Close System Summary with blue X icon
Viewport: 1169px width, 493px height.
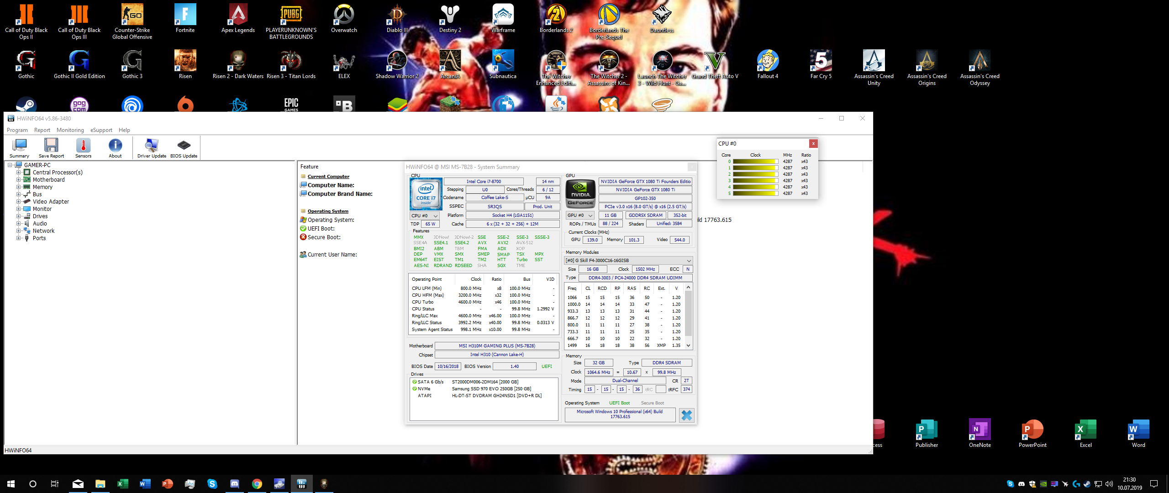pyautogui.click(x=686, y=415)
